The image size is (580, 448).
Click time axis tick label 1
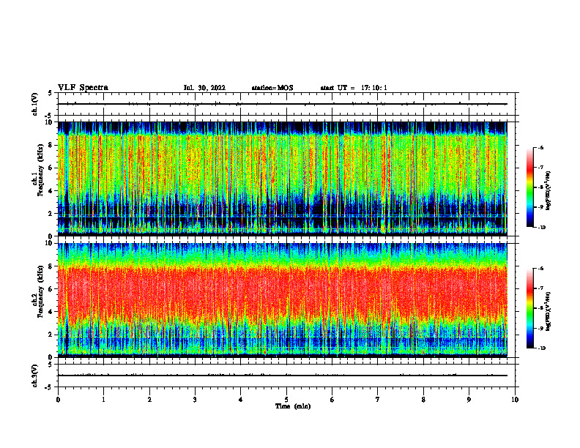103,400
